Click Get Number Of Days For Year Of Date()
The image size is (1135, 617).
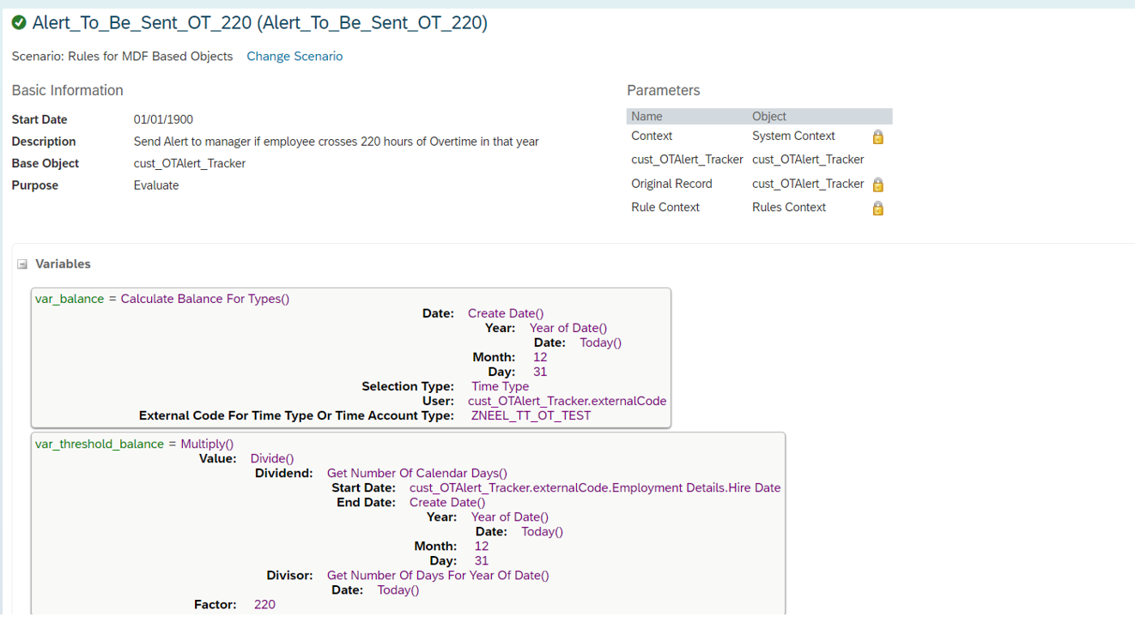coord(437,576)
